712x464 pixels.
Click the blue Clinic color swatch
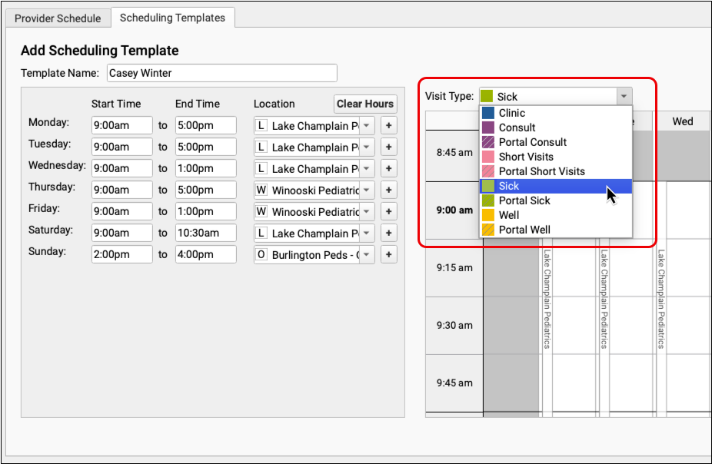(x=487, y=113)
